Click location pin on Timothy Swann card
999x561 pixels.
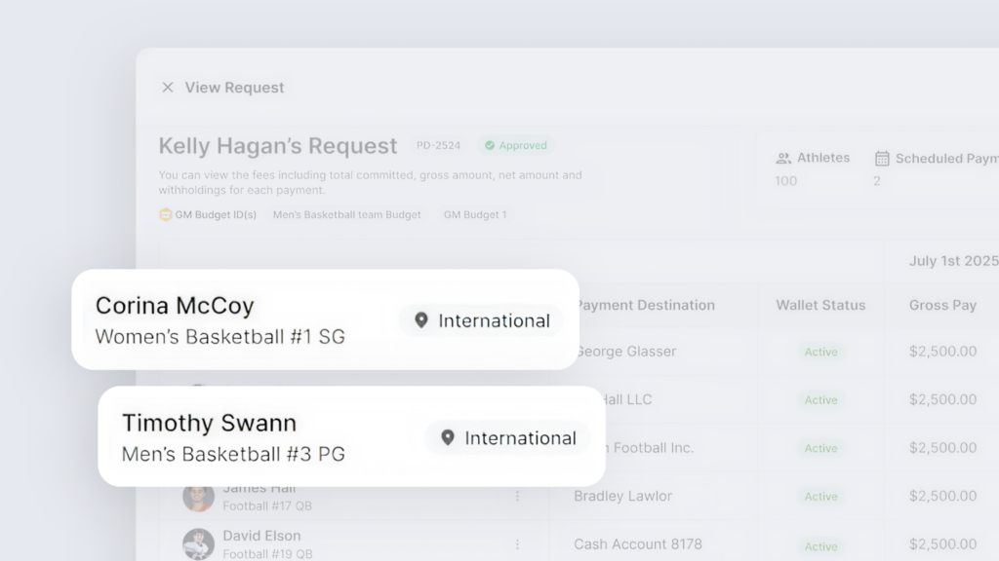(x=448, y=438)
